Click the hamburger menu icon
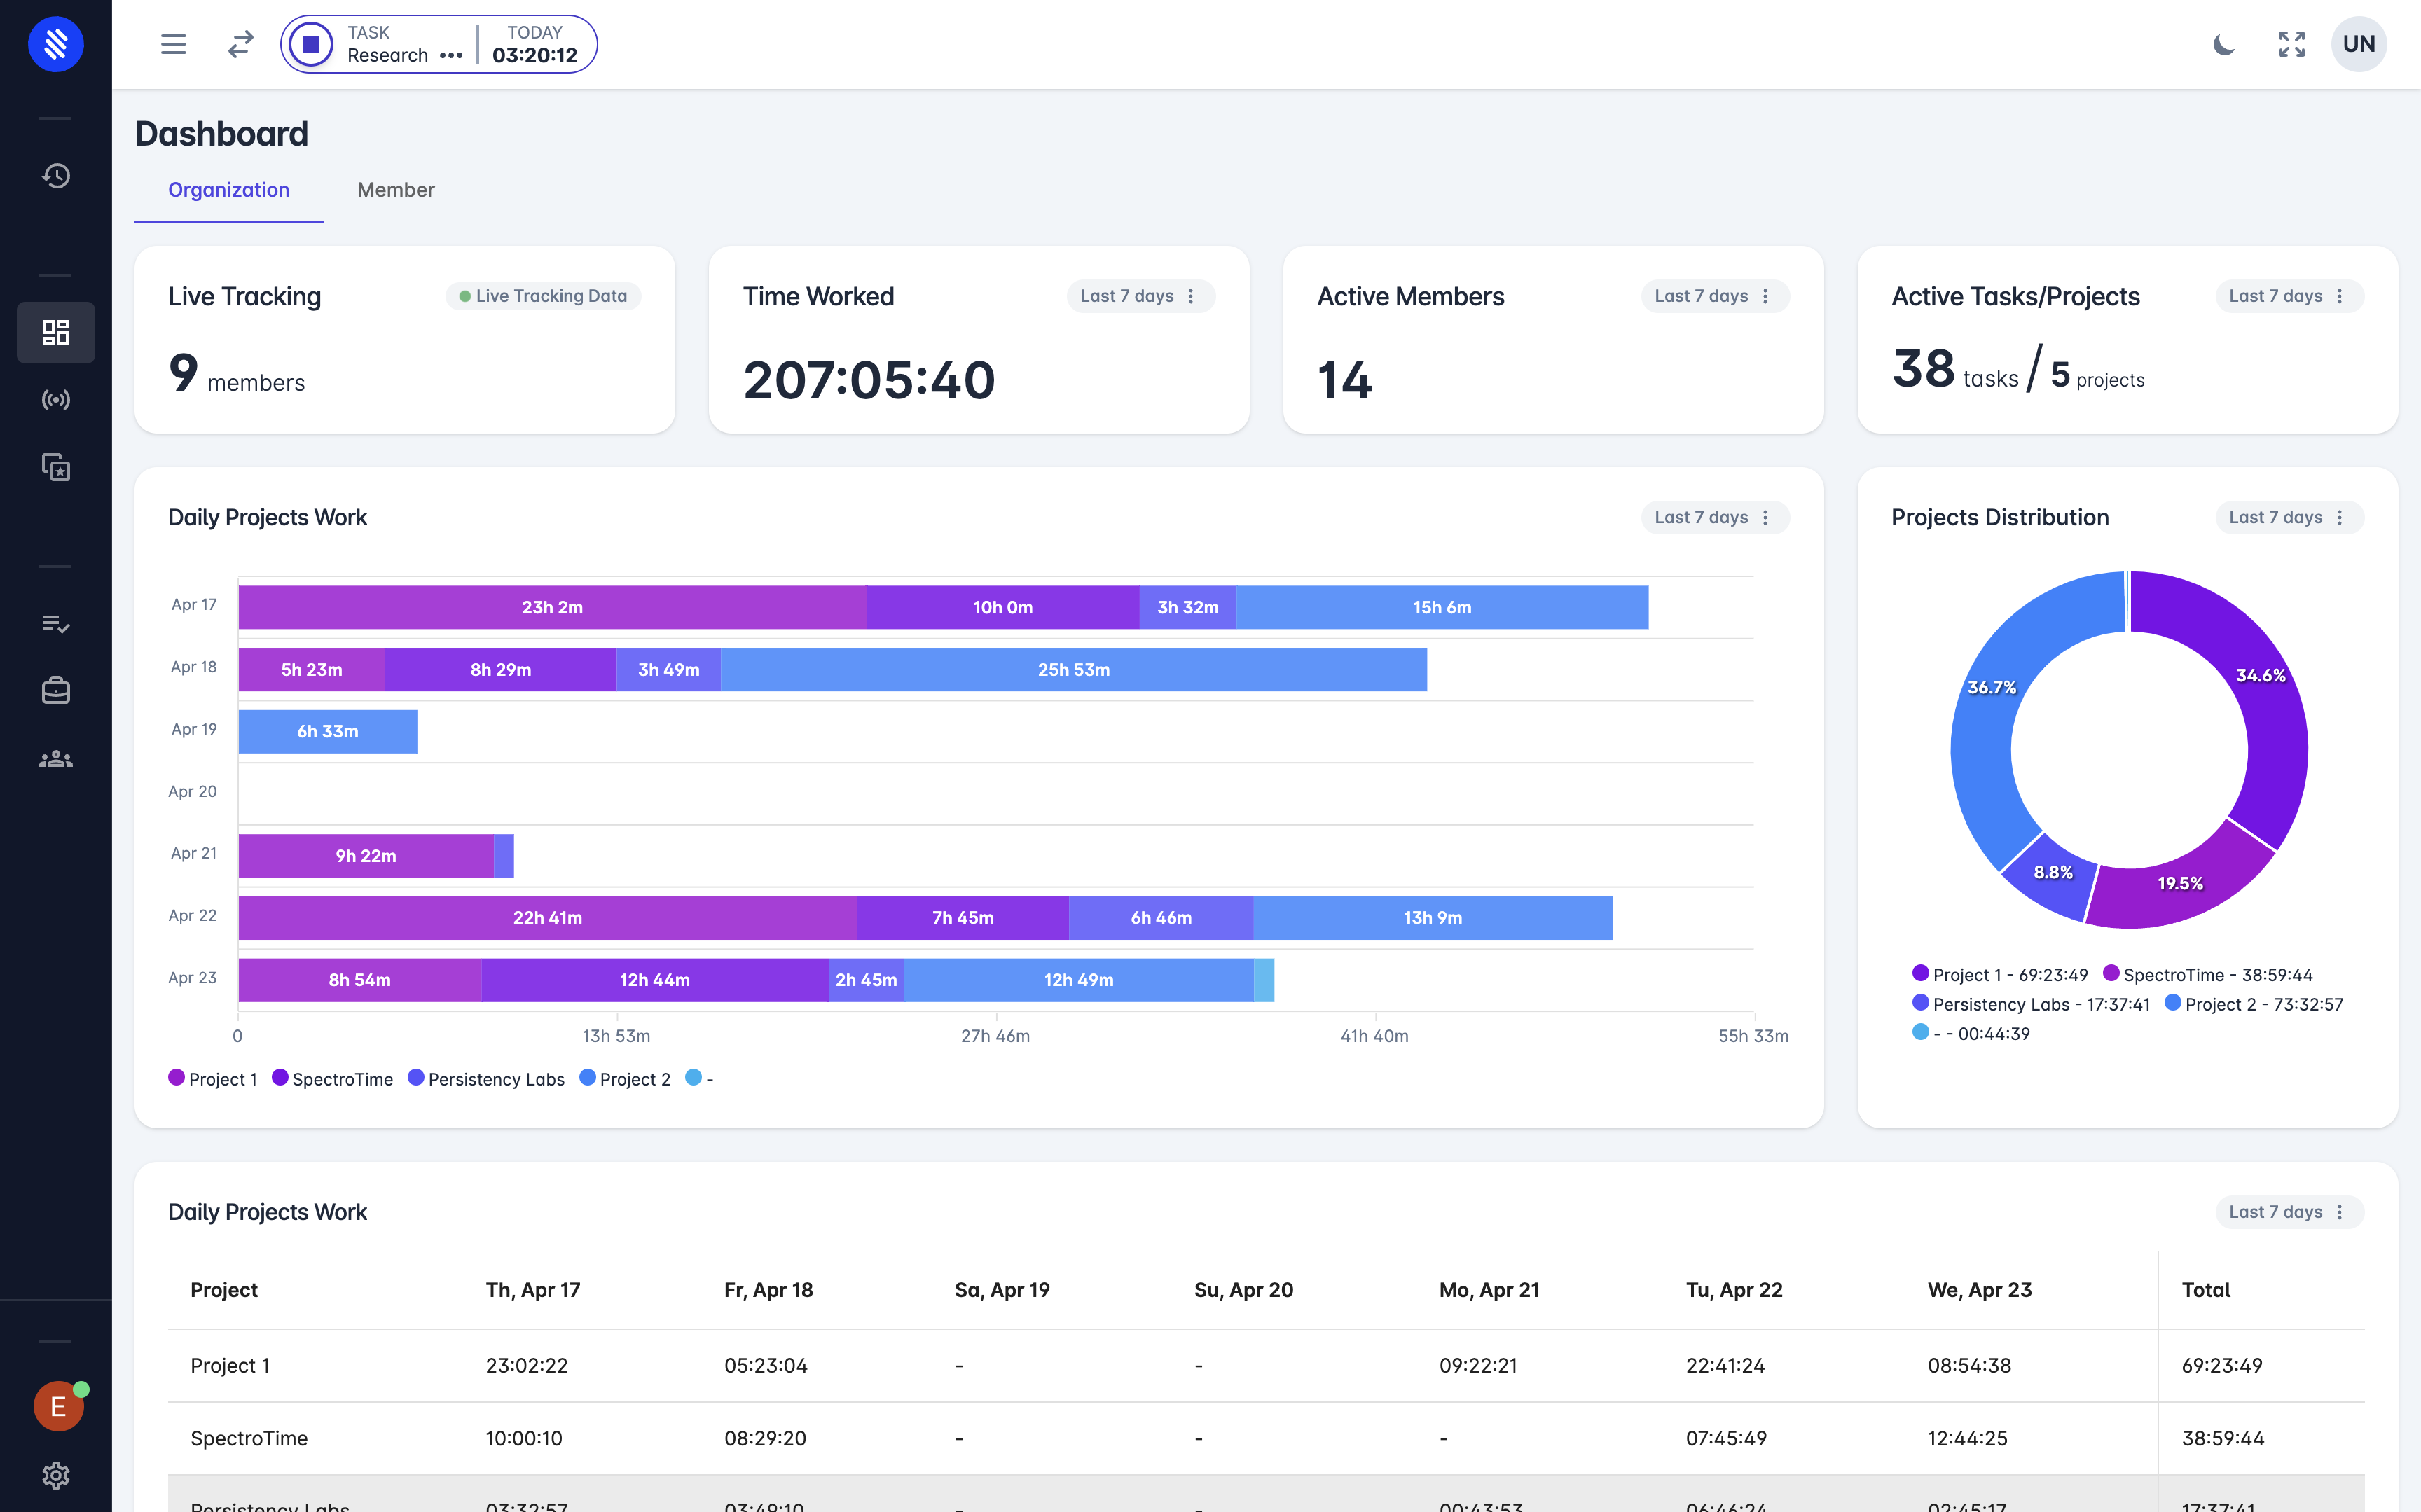This screenshot has width=2421, height=1512. click(x=174, y=44)
